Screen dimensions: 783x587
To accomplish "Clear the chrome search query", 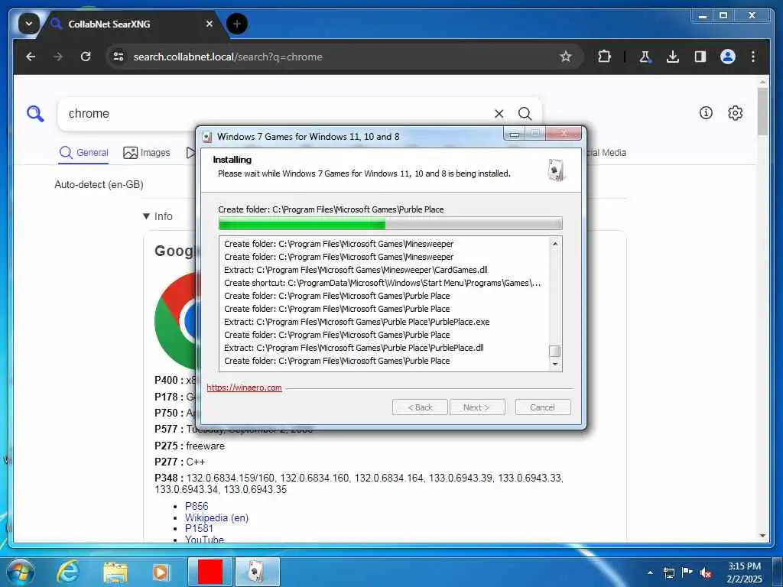I will (499, 114).
